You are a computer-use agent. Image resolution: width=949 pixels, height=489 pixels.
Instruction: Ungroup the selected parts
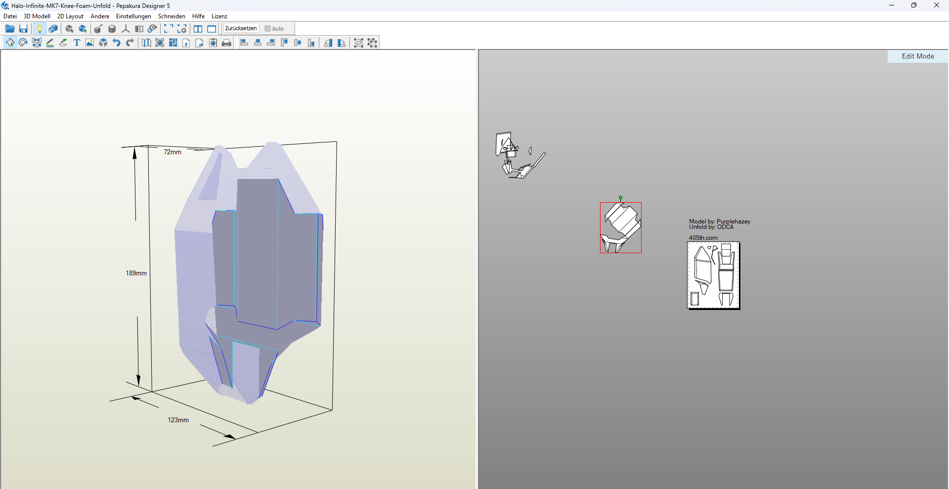pyautogui.click(x=372, y=43)
